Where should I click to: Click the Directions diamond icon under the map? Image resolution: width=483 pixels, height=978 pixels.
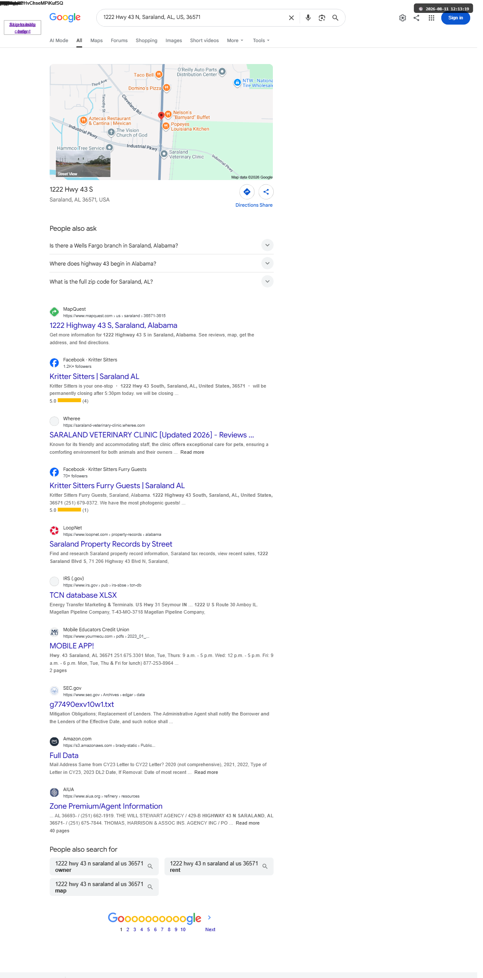click(247, 192)
